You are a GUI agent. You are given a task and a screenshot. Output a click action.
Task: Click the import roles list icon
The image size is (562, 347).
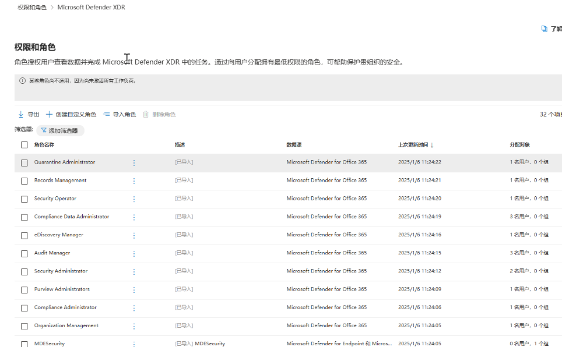pos(107,115)
